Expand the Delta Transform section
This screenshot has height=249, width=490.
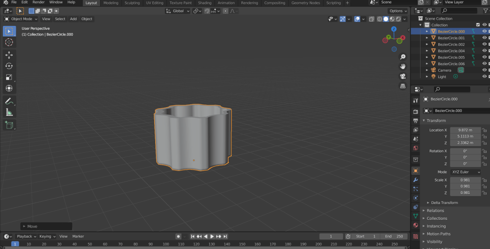(444, 203)
